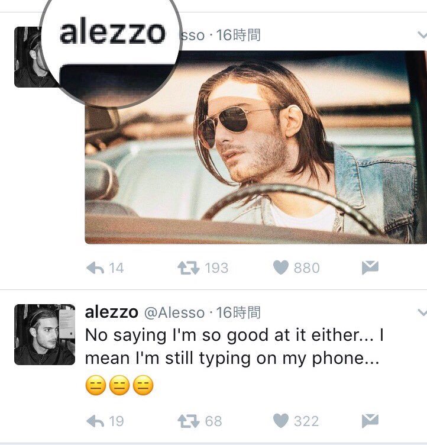Reply to the tweet with 14 replies
The image size is (427, 445).
95,268
